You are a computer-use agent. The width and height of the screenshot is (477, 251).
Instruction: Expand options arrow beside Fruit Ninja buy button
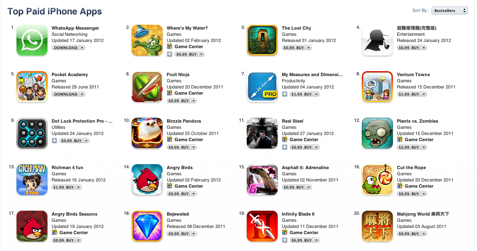coord(194,101)
